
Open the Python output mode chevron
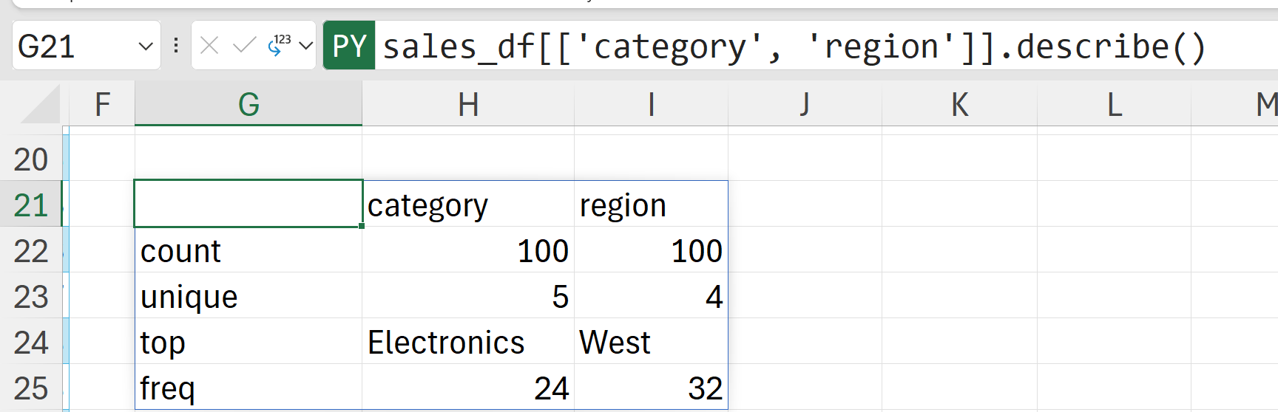pos(305,47)
